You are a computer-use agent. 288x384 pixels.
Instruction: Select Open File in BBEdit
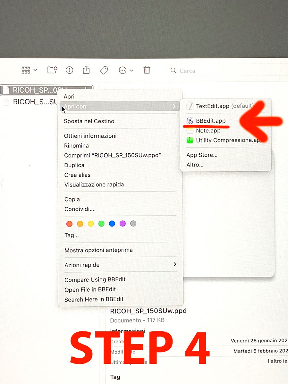pos(90,289)
